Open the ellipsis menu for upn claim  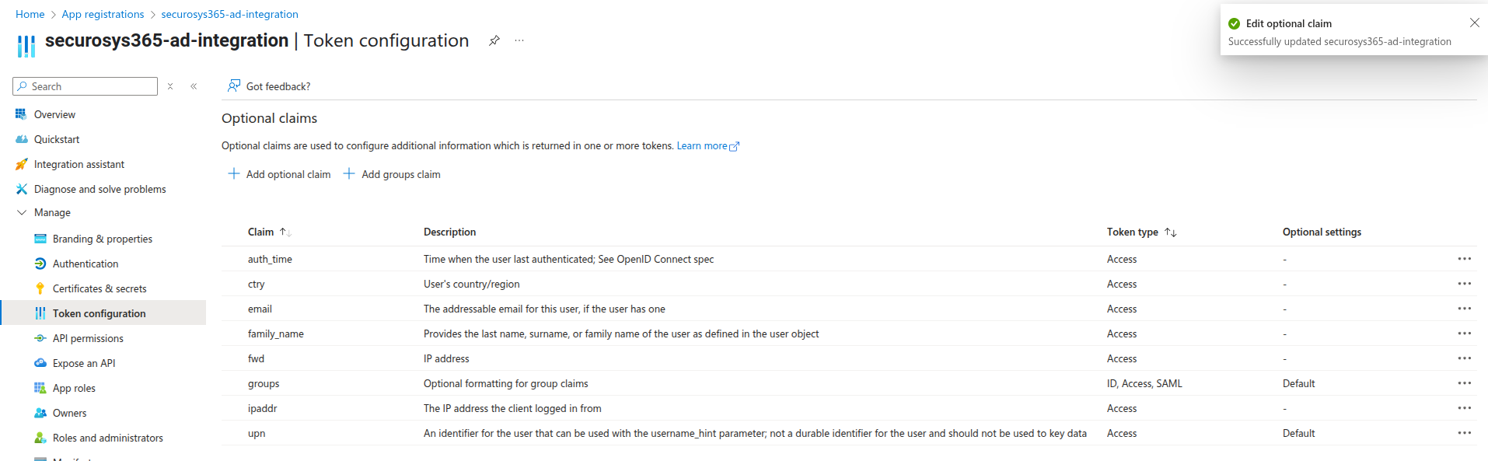point(1464,433)
